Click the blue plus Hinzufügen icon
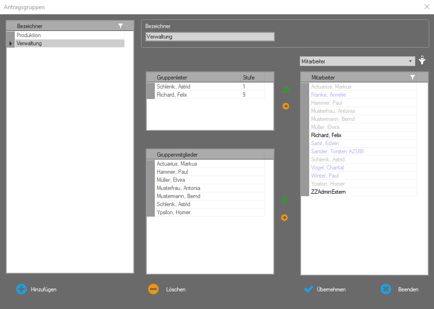 tap(21, 289)
